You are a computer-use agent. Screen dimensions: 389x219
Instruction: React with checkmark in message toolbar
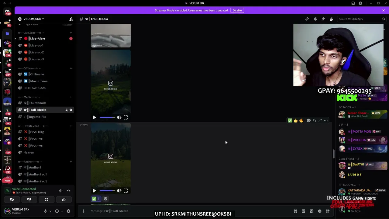pos(290,120)
